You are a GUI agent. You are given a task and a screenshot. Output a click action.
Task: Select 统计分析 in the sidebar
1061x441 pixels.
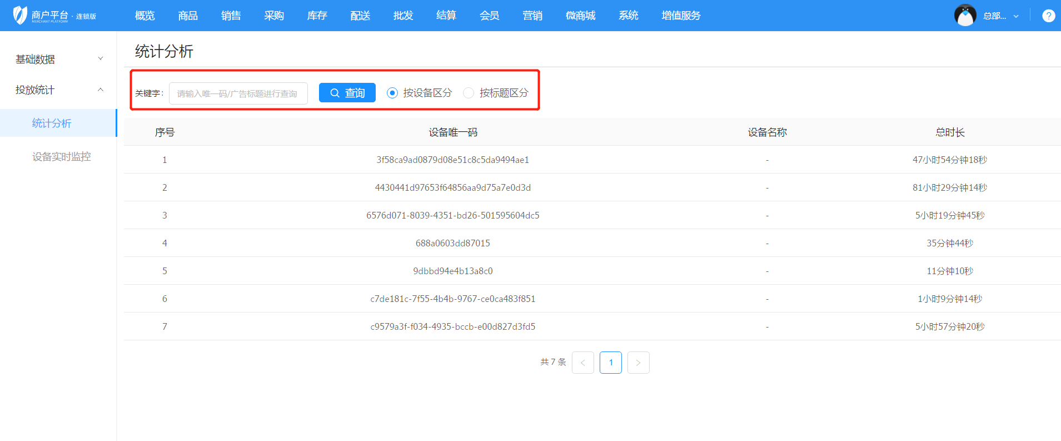(x=52, y=123)
